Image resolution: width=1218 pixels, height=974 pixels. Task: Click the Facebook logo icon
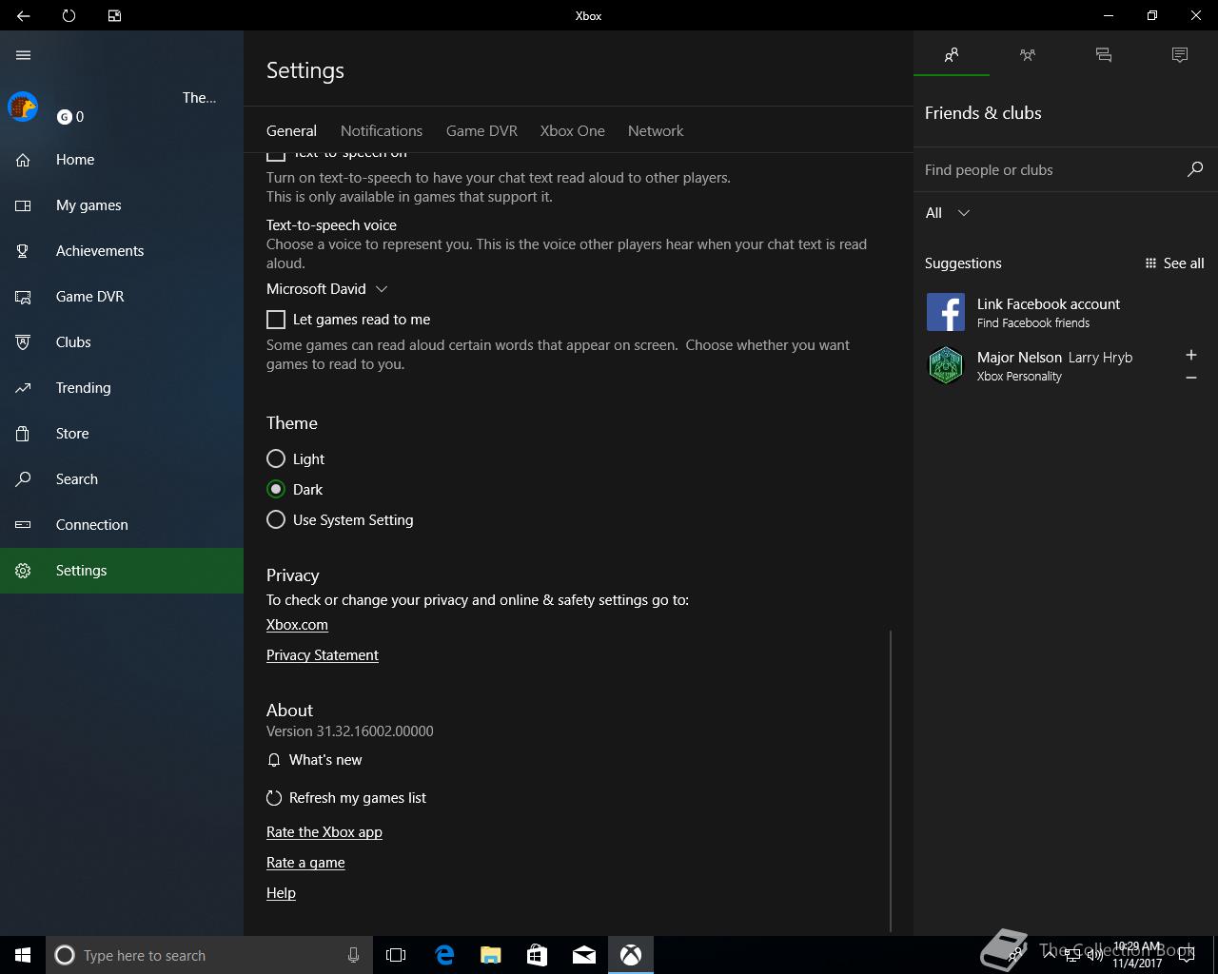coord(946,312)
